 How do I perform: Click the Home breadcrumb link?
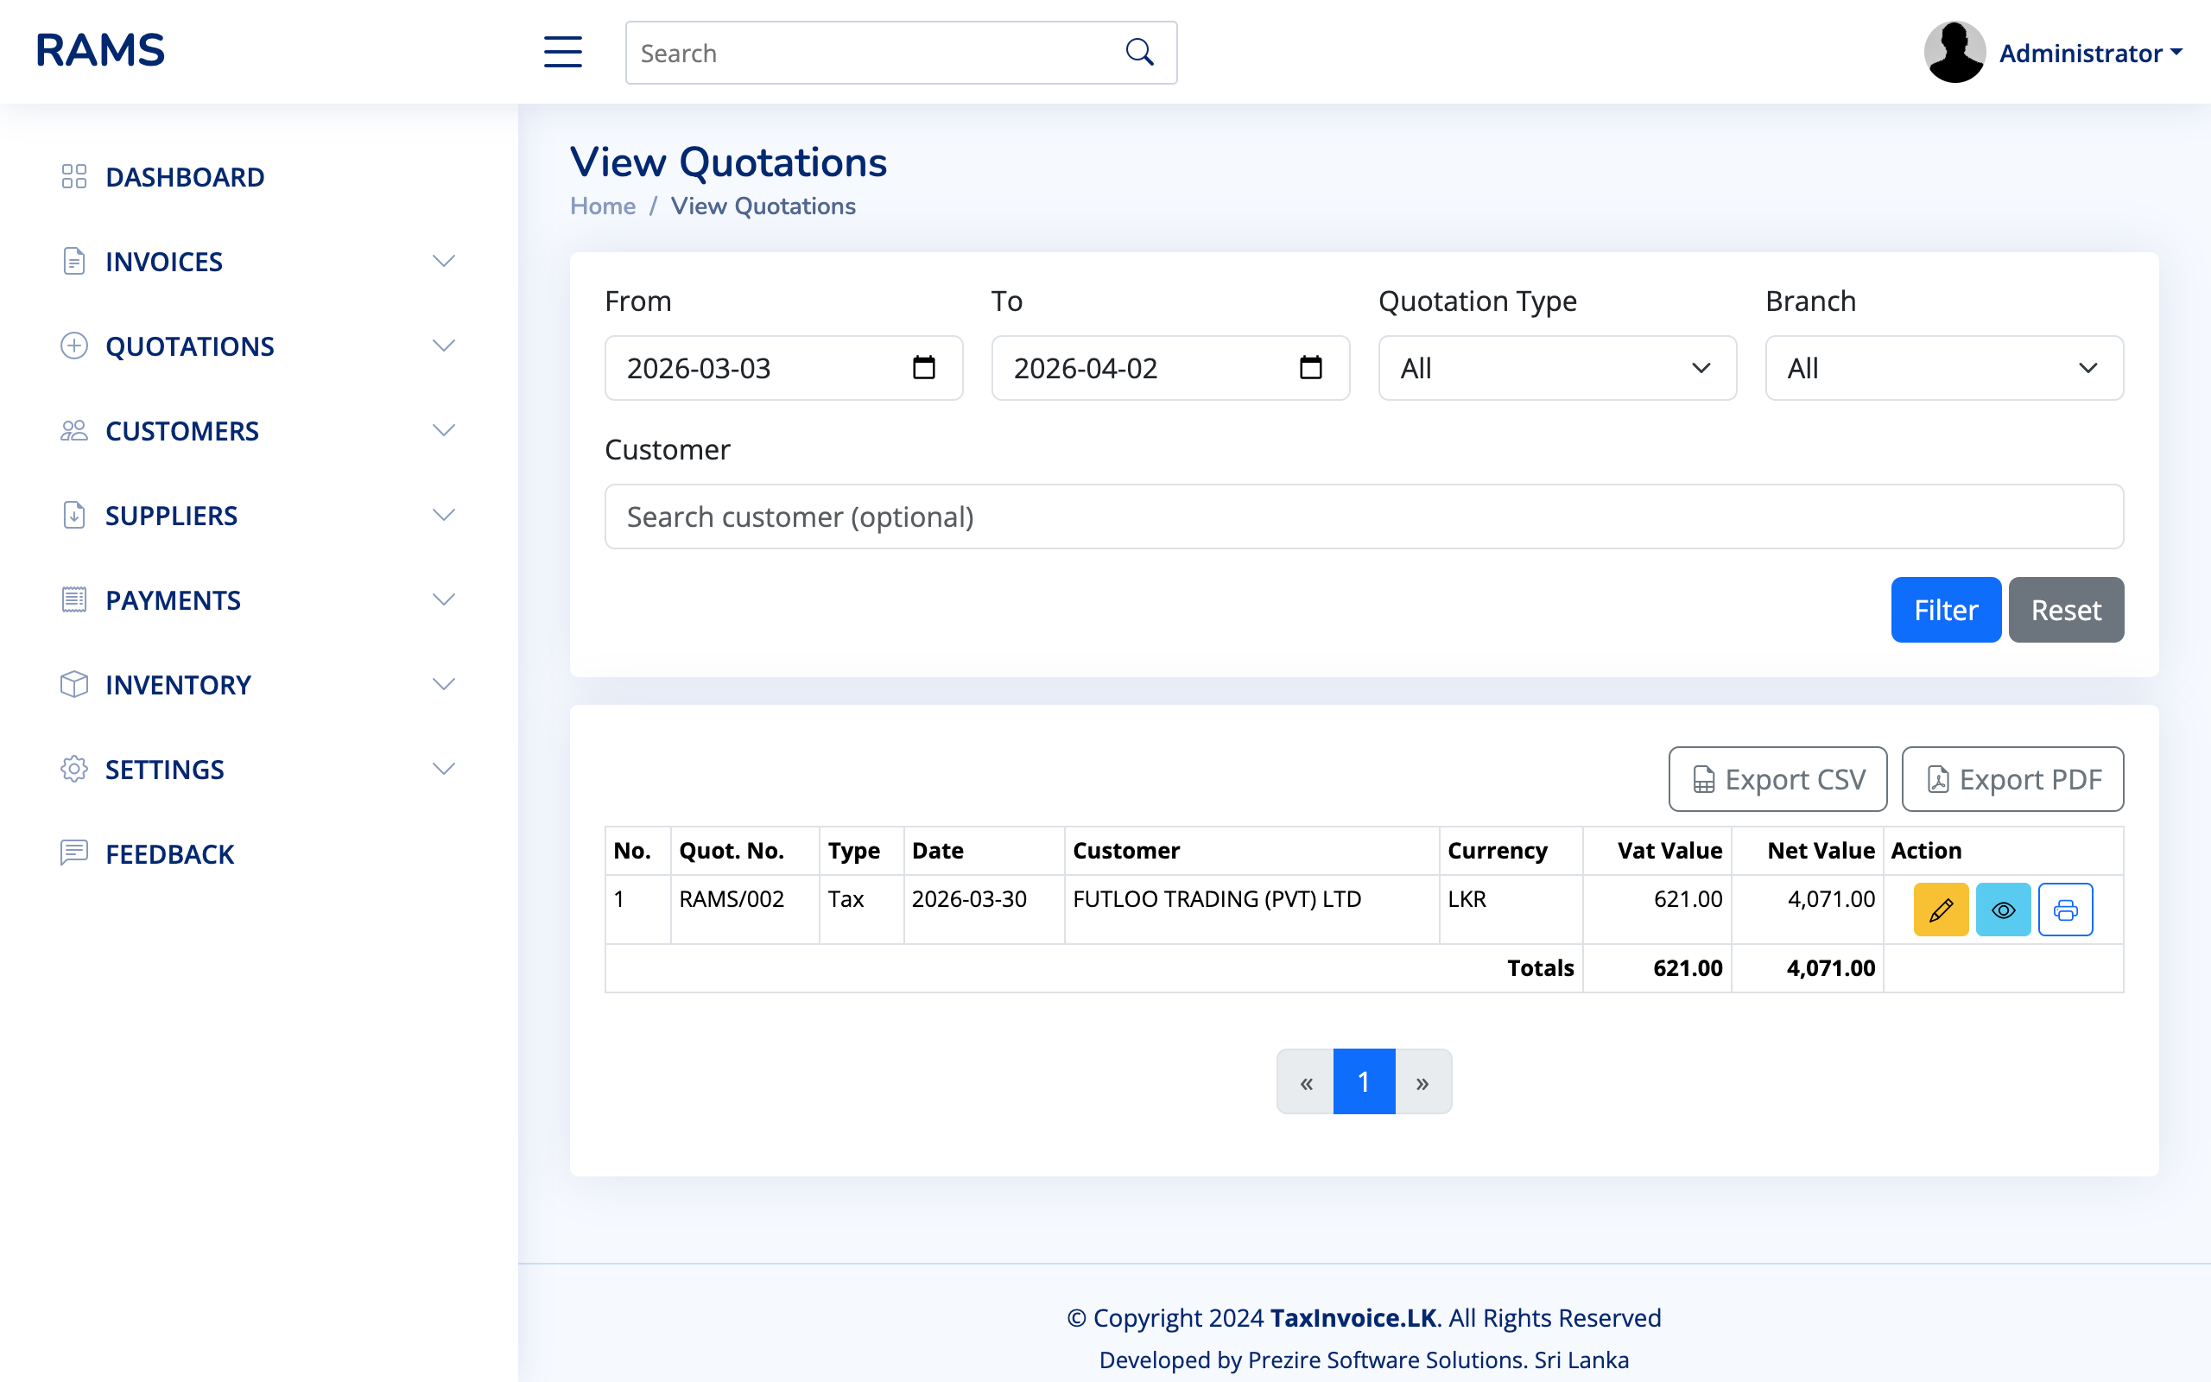(602, 206)
